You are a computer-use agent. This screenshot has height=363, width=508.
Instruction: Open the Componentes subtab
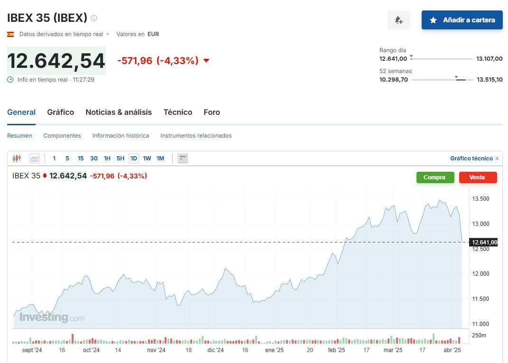tap(62, 136)
